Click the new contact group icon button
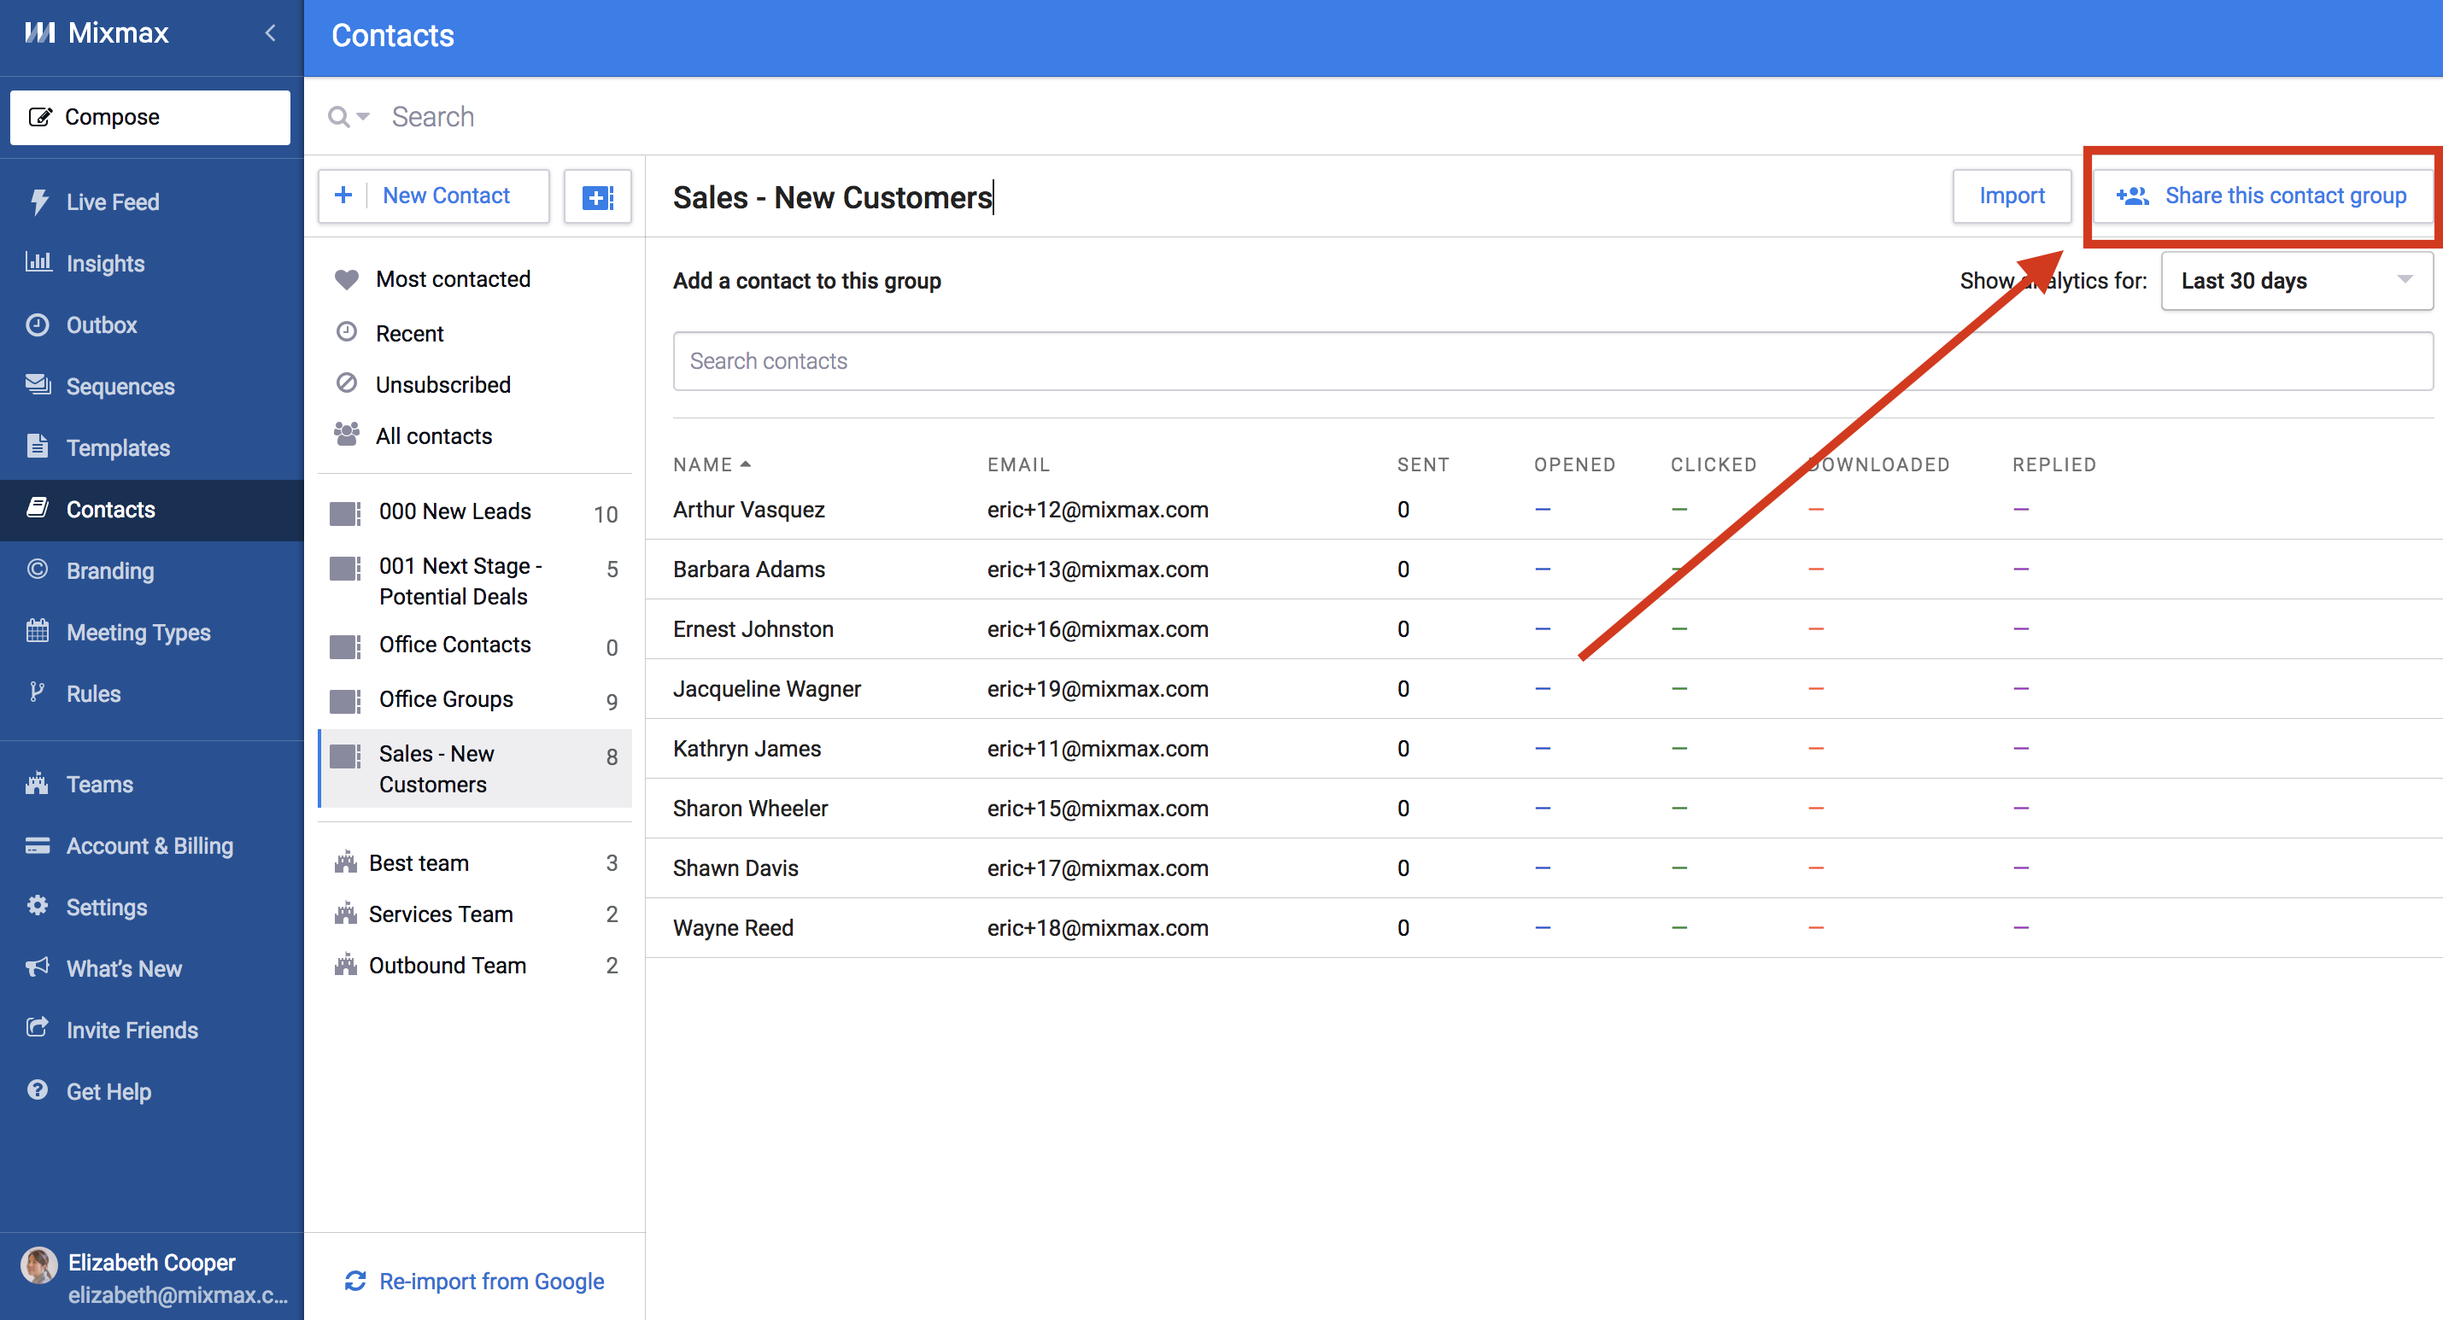Viewport: 2443px width, 1320px height. point(597,196)
